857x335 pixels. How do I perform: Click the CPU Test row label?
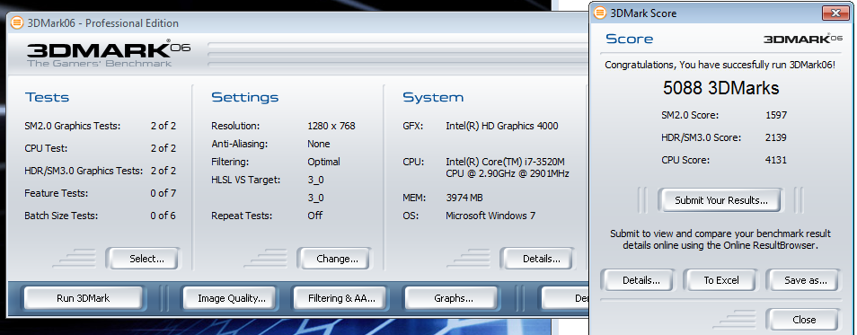click(46, 148)
